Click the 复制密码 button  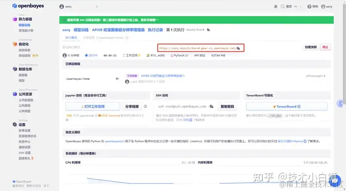[x=227, y=106]
